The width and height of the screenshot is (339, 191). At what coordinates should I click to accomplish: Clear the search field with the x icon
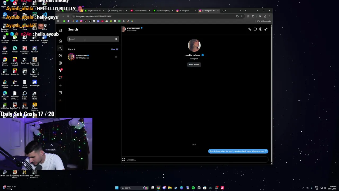[x=116, y=39]
